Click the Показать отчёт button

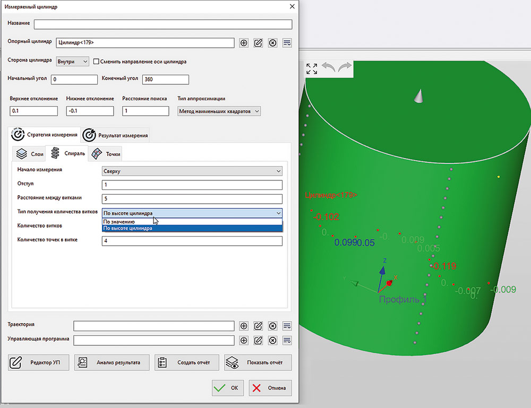[258, 362]
